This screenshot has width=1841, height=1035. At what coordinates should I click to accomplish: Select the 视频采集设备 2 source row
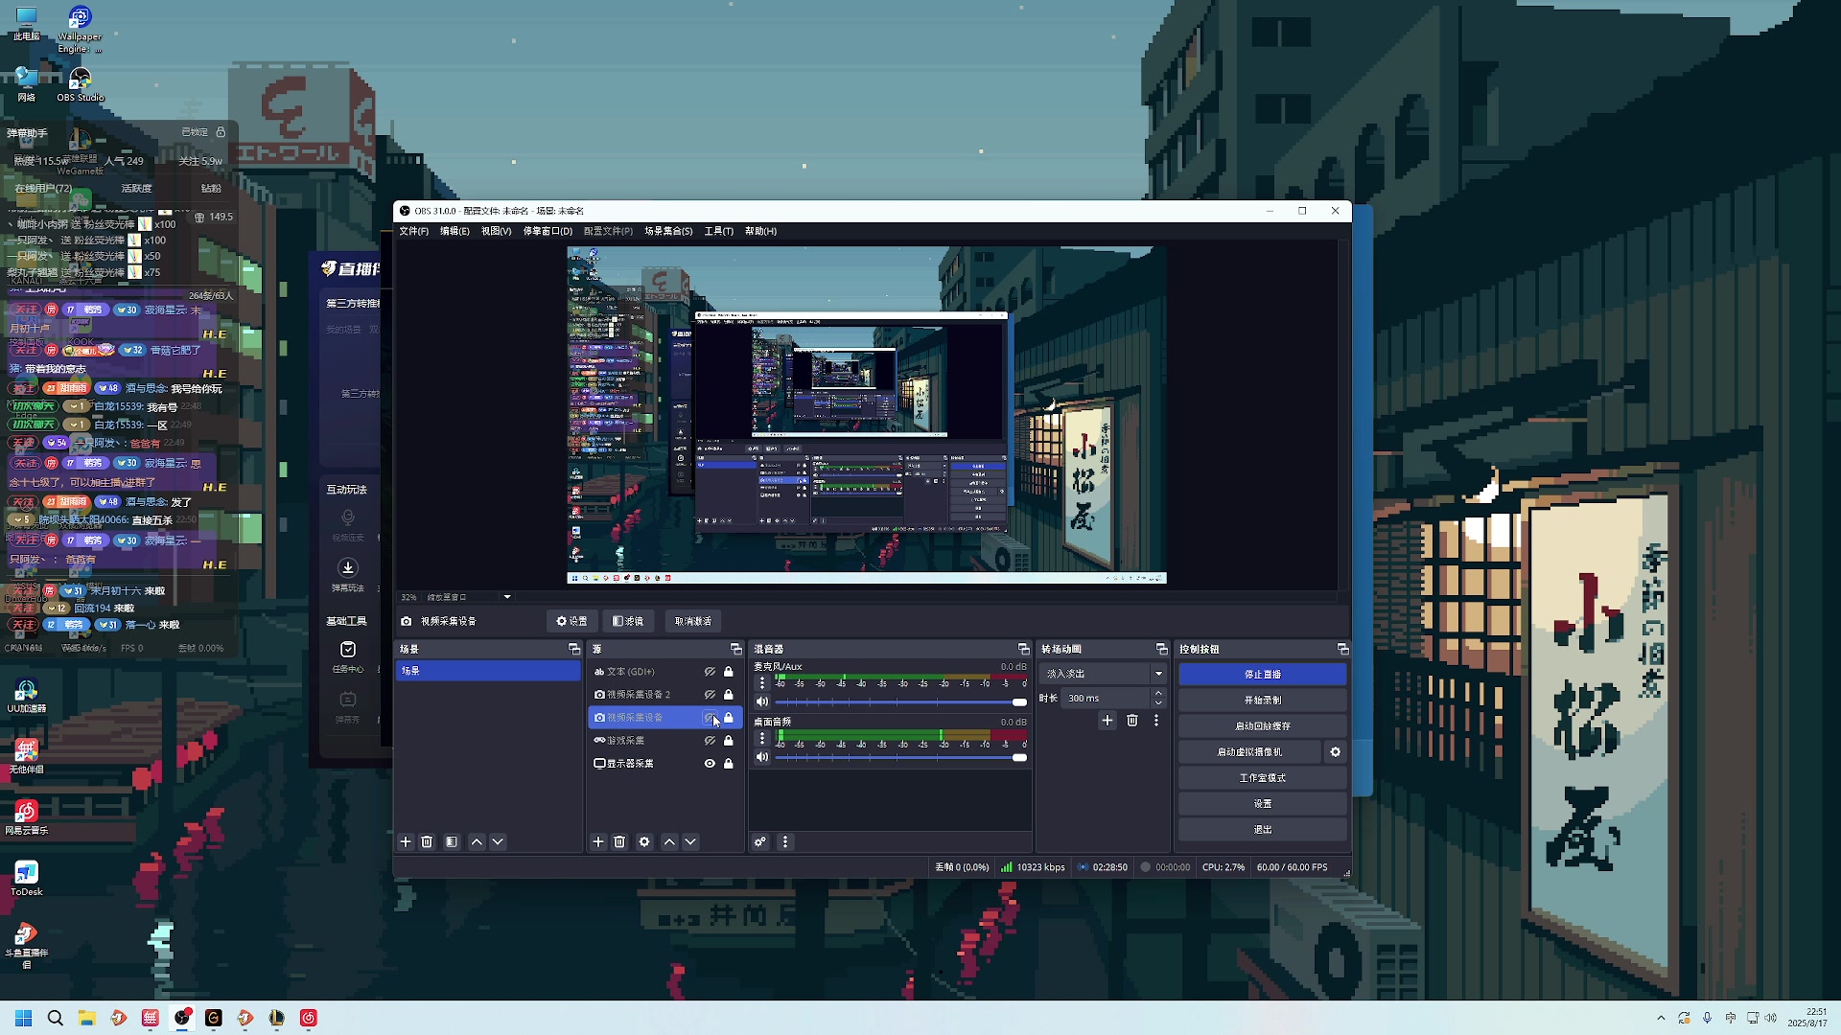664,695
